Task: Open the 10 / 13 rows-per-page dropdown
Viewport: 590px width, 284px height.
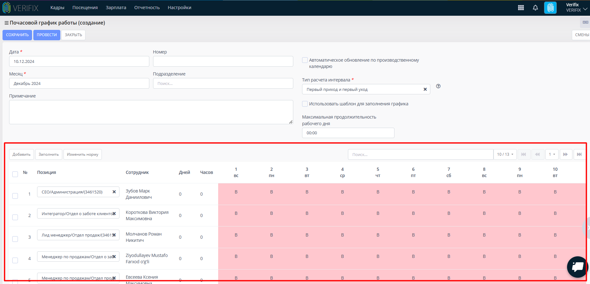Action: point(505,154)
